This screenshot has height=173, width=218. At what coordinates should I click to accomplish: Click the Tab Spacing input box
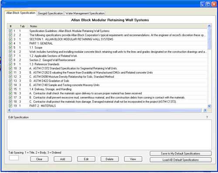tap(14, 158)
